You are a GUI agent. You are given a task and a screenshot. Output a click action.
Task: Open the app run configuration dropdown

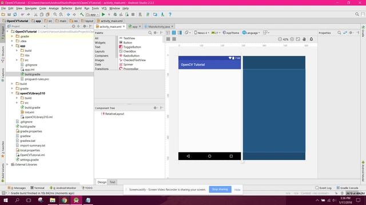tap(93, 14)
